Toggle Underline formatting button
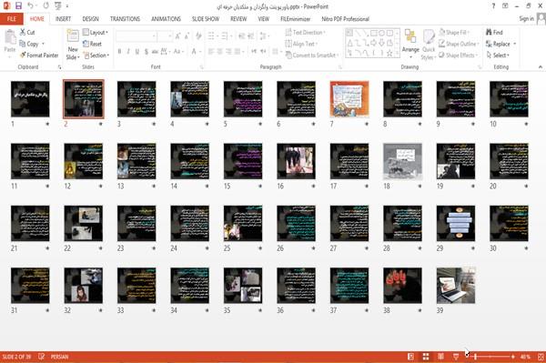 (137, 52)
